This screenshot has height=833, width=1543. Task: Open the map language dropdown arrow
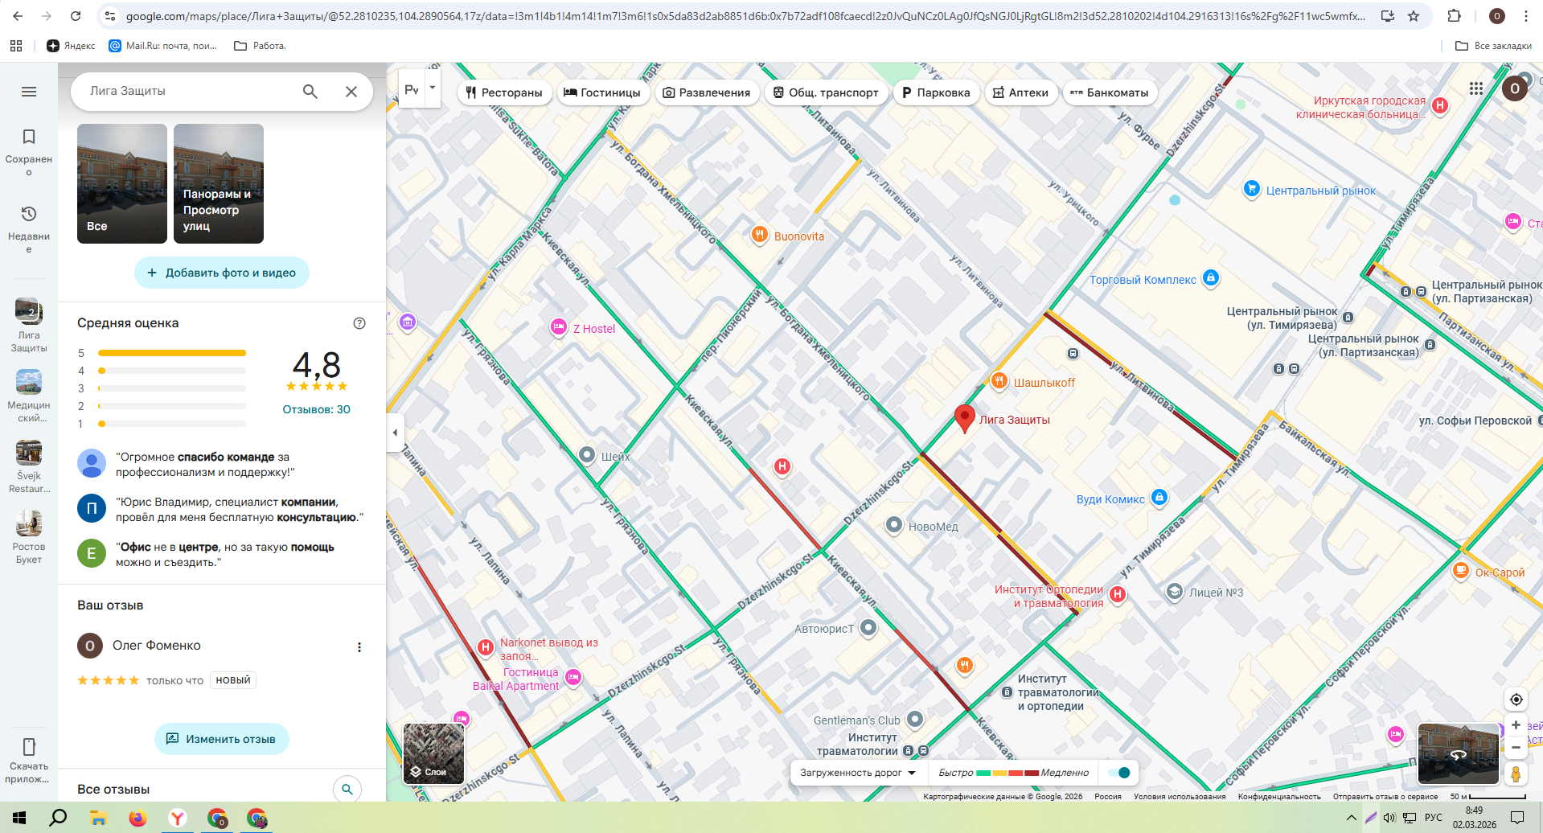point(433,88)
